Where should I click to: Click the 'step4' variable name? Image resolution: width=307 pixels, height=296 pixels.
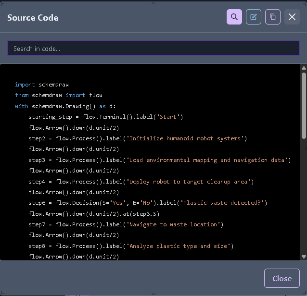[x=37, y=182]
